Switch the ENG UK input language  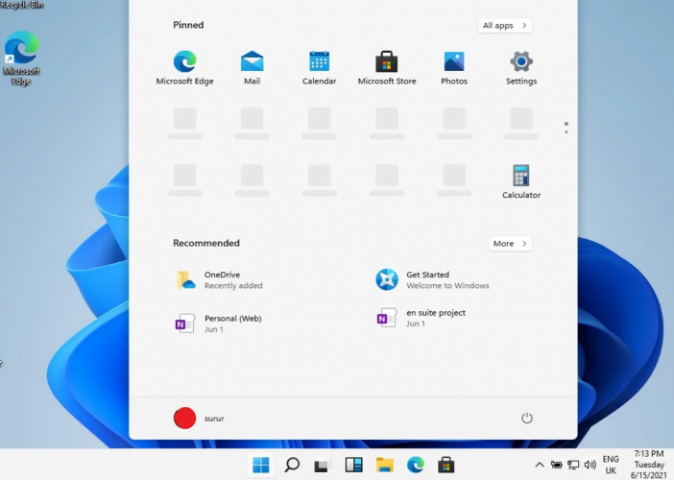coord(611,465)
